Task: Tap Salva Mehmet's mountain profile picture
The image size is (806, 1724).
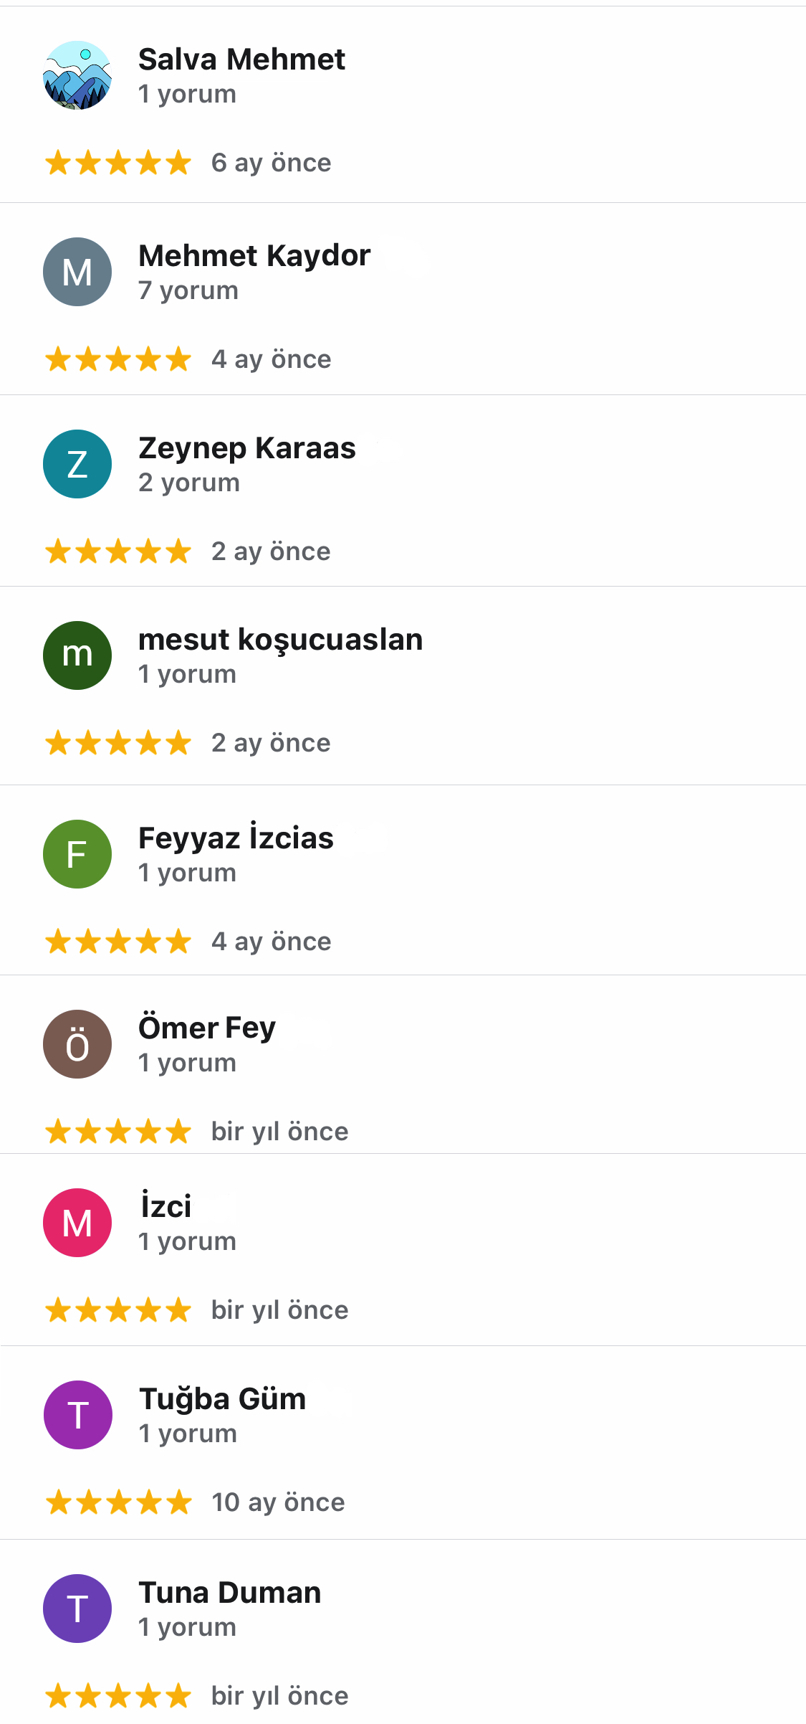Action: [77, 75]
